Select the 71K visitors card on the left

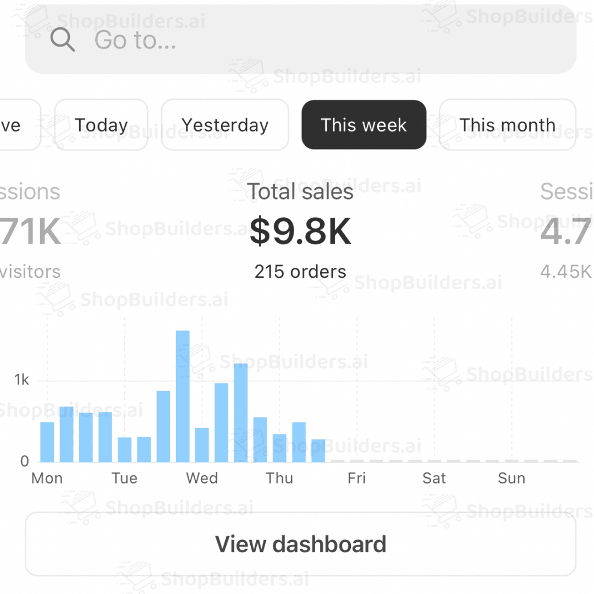pos(30,232)
